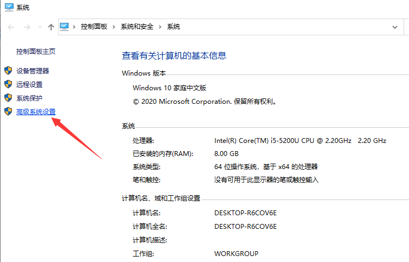Viewport: 409px width, 262px height.
Task: Select 系统 breadcrumb
Action: point(173,27)
